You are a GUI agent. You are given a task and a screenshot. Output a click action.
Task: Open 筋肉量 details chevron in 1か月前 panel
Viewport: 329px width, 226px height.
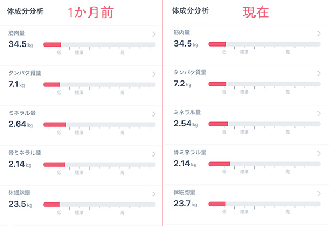(154, 34)
